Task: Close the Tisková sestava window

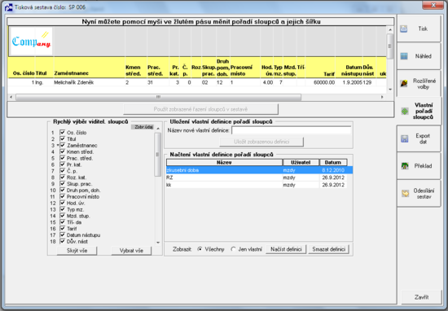Action: [433, 6]
